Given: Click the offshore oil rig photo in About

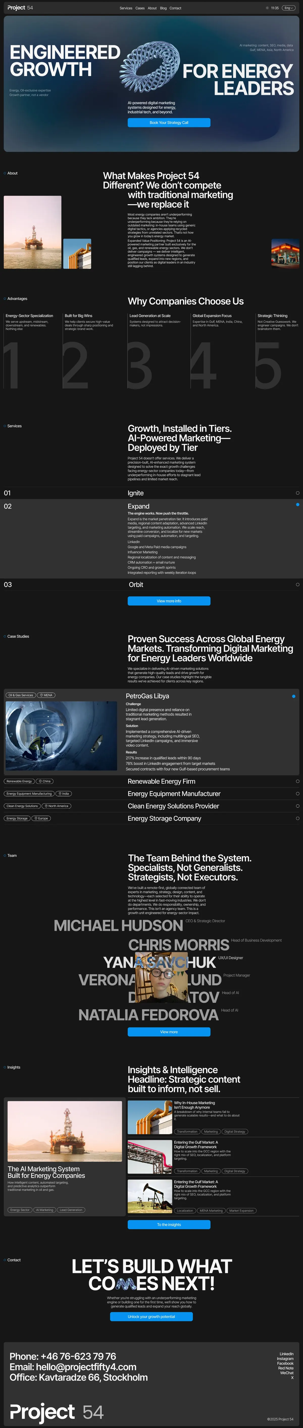Looking at the screenshot, I should click(33, 232).
